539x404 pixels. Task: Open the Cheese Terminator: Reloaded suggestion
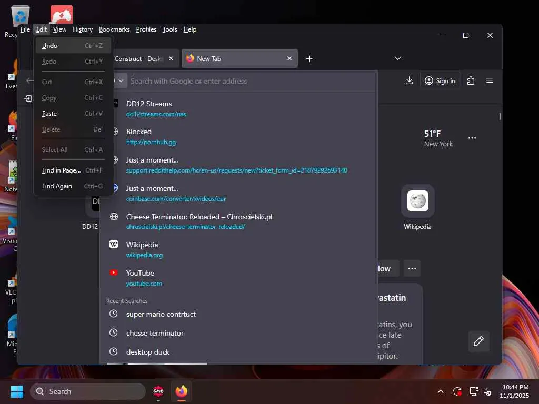(x=238, y=221)
